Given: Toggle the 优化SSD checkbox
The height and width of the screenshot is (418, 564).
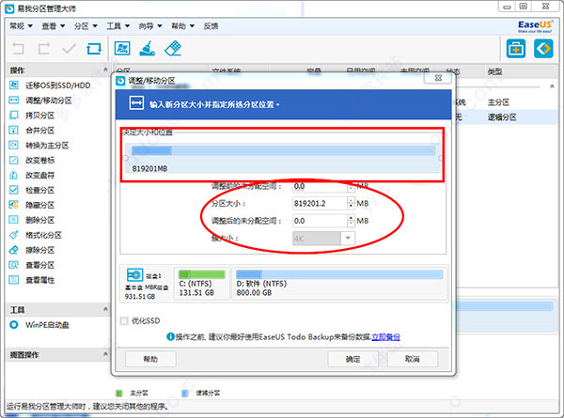Looking at the screenshot, I should (124, 320).
